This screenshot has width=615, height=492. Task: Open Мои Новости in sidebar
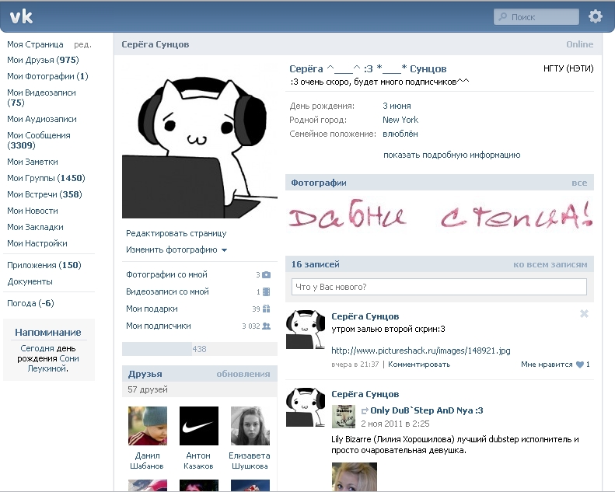tap(32, 211)
